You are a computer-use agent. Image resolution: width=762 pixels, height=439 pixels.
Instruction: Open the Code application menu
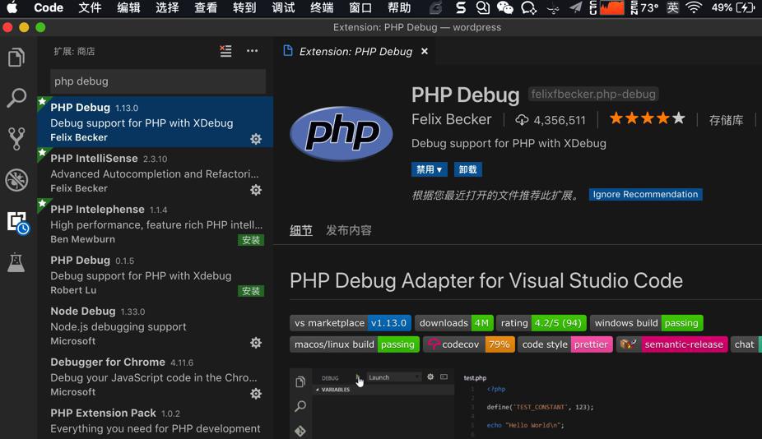click(x=49, y=7)
